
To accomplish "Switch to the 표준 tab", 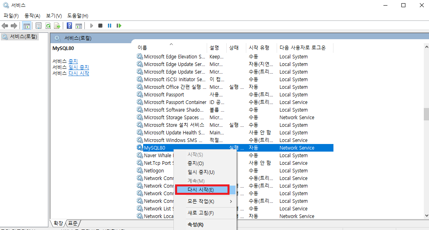I will pyautogui.click(x=73, y=224).
